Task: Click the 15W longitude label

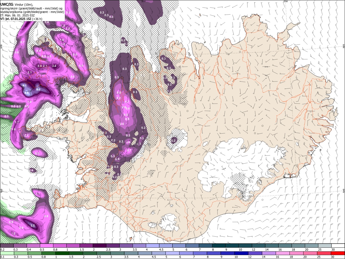Action: point(285,1)
